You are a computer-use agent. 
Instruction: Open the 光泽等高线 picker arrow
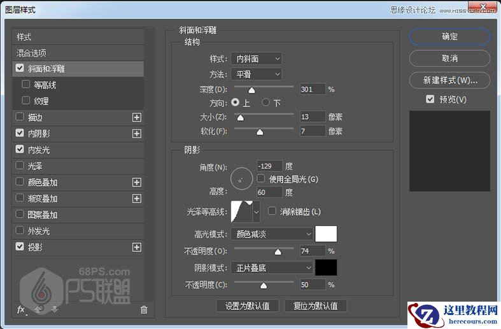pos(257,211)
